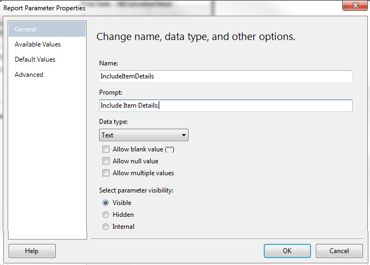Check Allow null value
Image resolution: width=370 pixels, height=265 pixels.
pyautogui.click(x=106, y=161)
